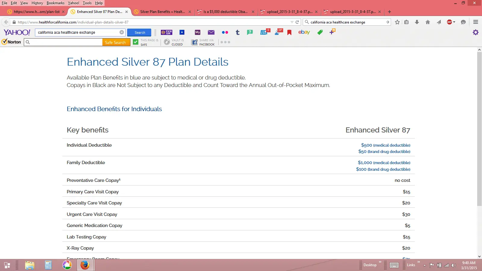The width and height of the screenshot is (482, 271).
Task: Click the page's vertical scrollbar thumb
Action: pos(479,129)
